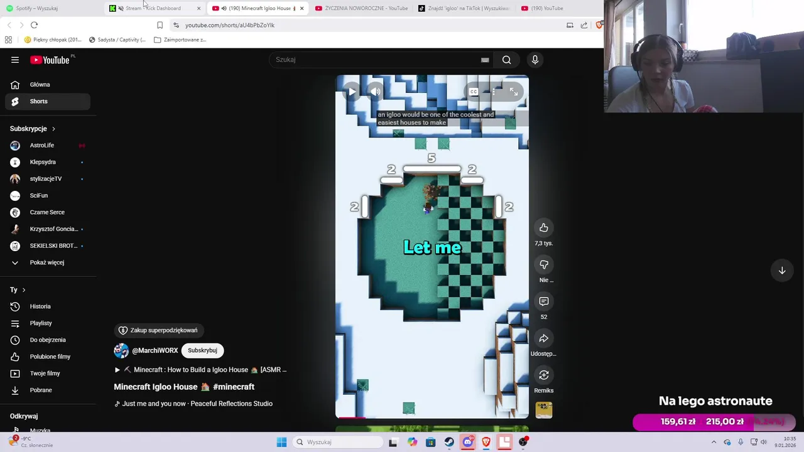
Task: Enter fullscreen on the Shorts player
Action: coord(514,92)
